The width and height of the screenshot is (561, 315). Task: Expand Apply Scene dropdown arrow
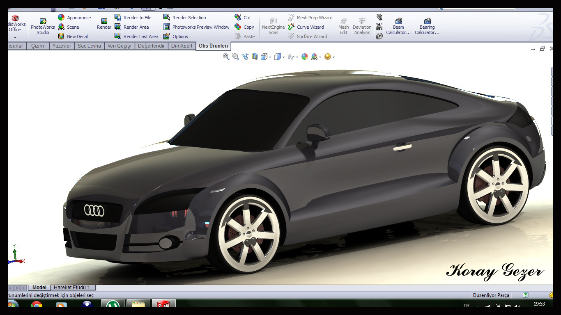point(320,57)
